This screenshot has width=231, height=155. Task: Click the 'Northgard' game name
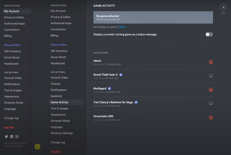(100, 88)
